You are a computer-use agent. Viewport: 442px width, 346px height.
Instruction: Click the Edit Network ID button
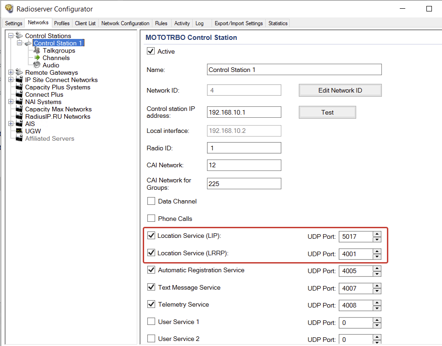tap(340, 90)
